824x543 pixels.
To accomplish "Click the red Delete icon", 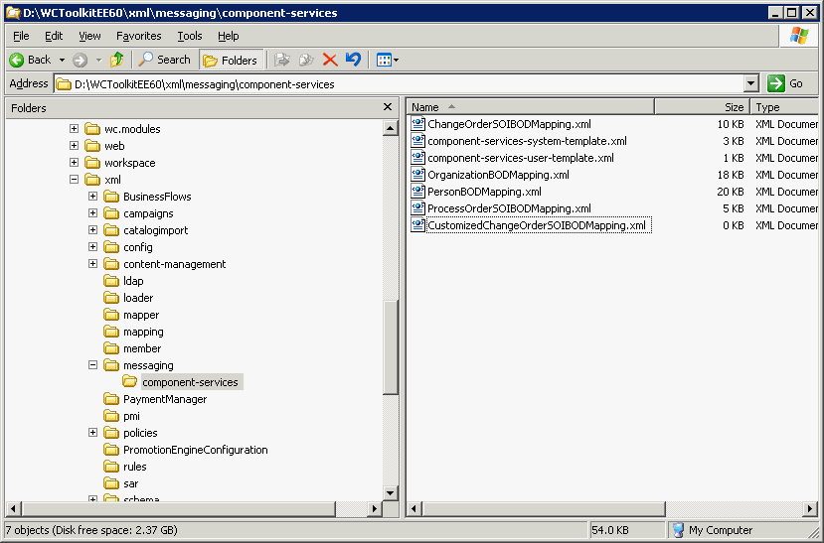I will click(x=330, y=60).
